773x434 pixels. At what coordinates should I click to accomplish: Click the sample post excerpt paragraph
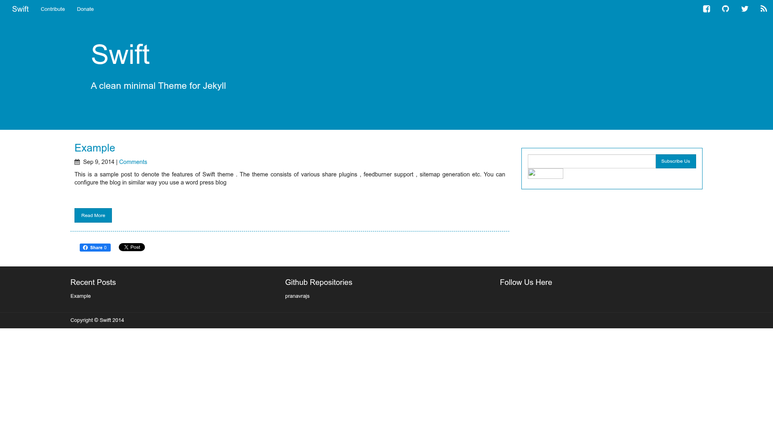(290, 178)
